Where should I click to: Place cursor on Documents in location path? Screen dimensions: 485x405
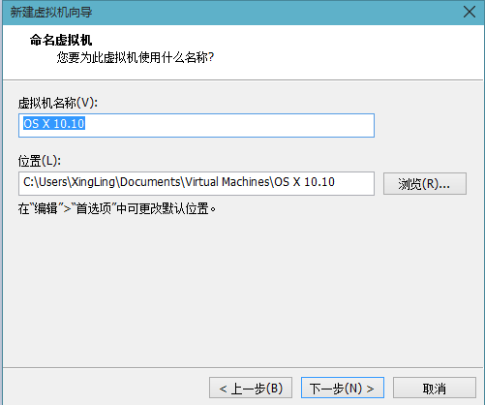[150, 182]
